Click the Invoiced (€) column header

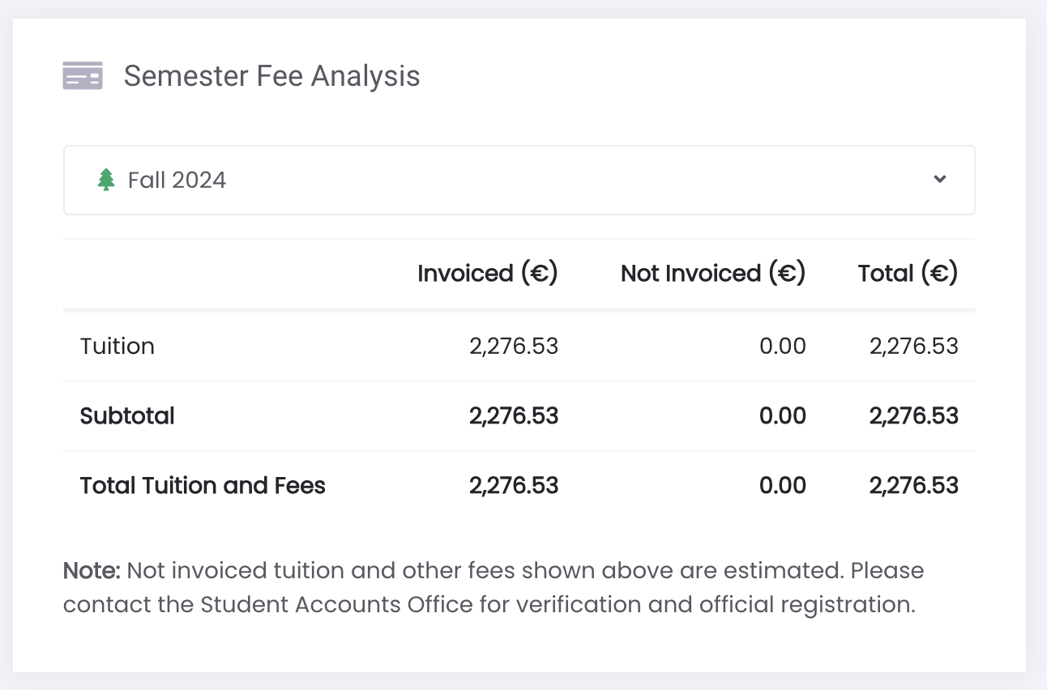click(x=487, y=274)
